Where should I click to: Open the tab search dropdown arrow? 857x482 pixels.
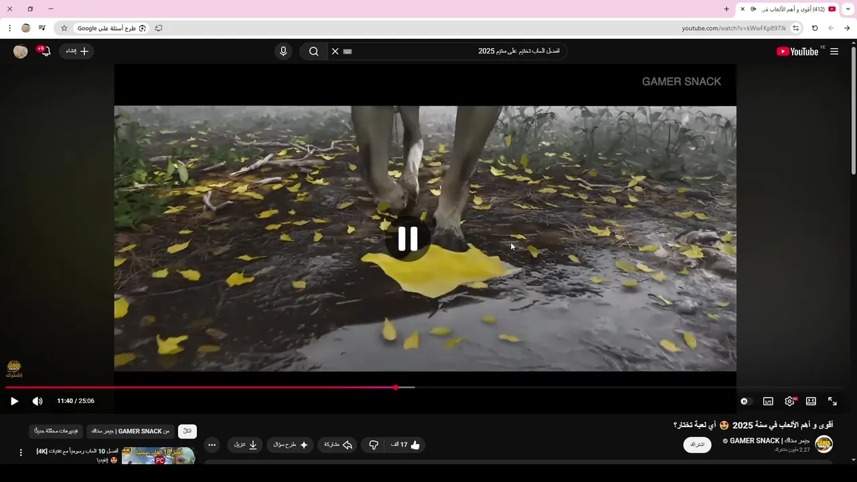848,9
